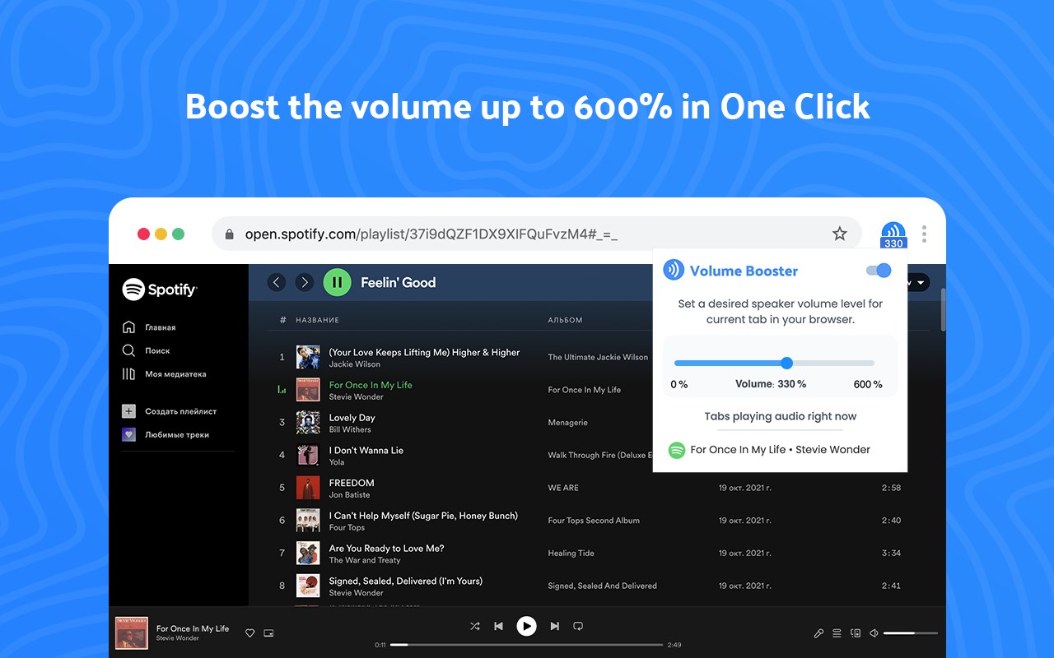Open lyrics microphone icon
This screenshot has height=658, width=1054.
(818, 633)
